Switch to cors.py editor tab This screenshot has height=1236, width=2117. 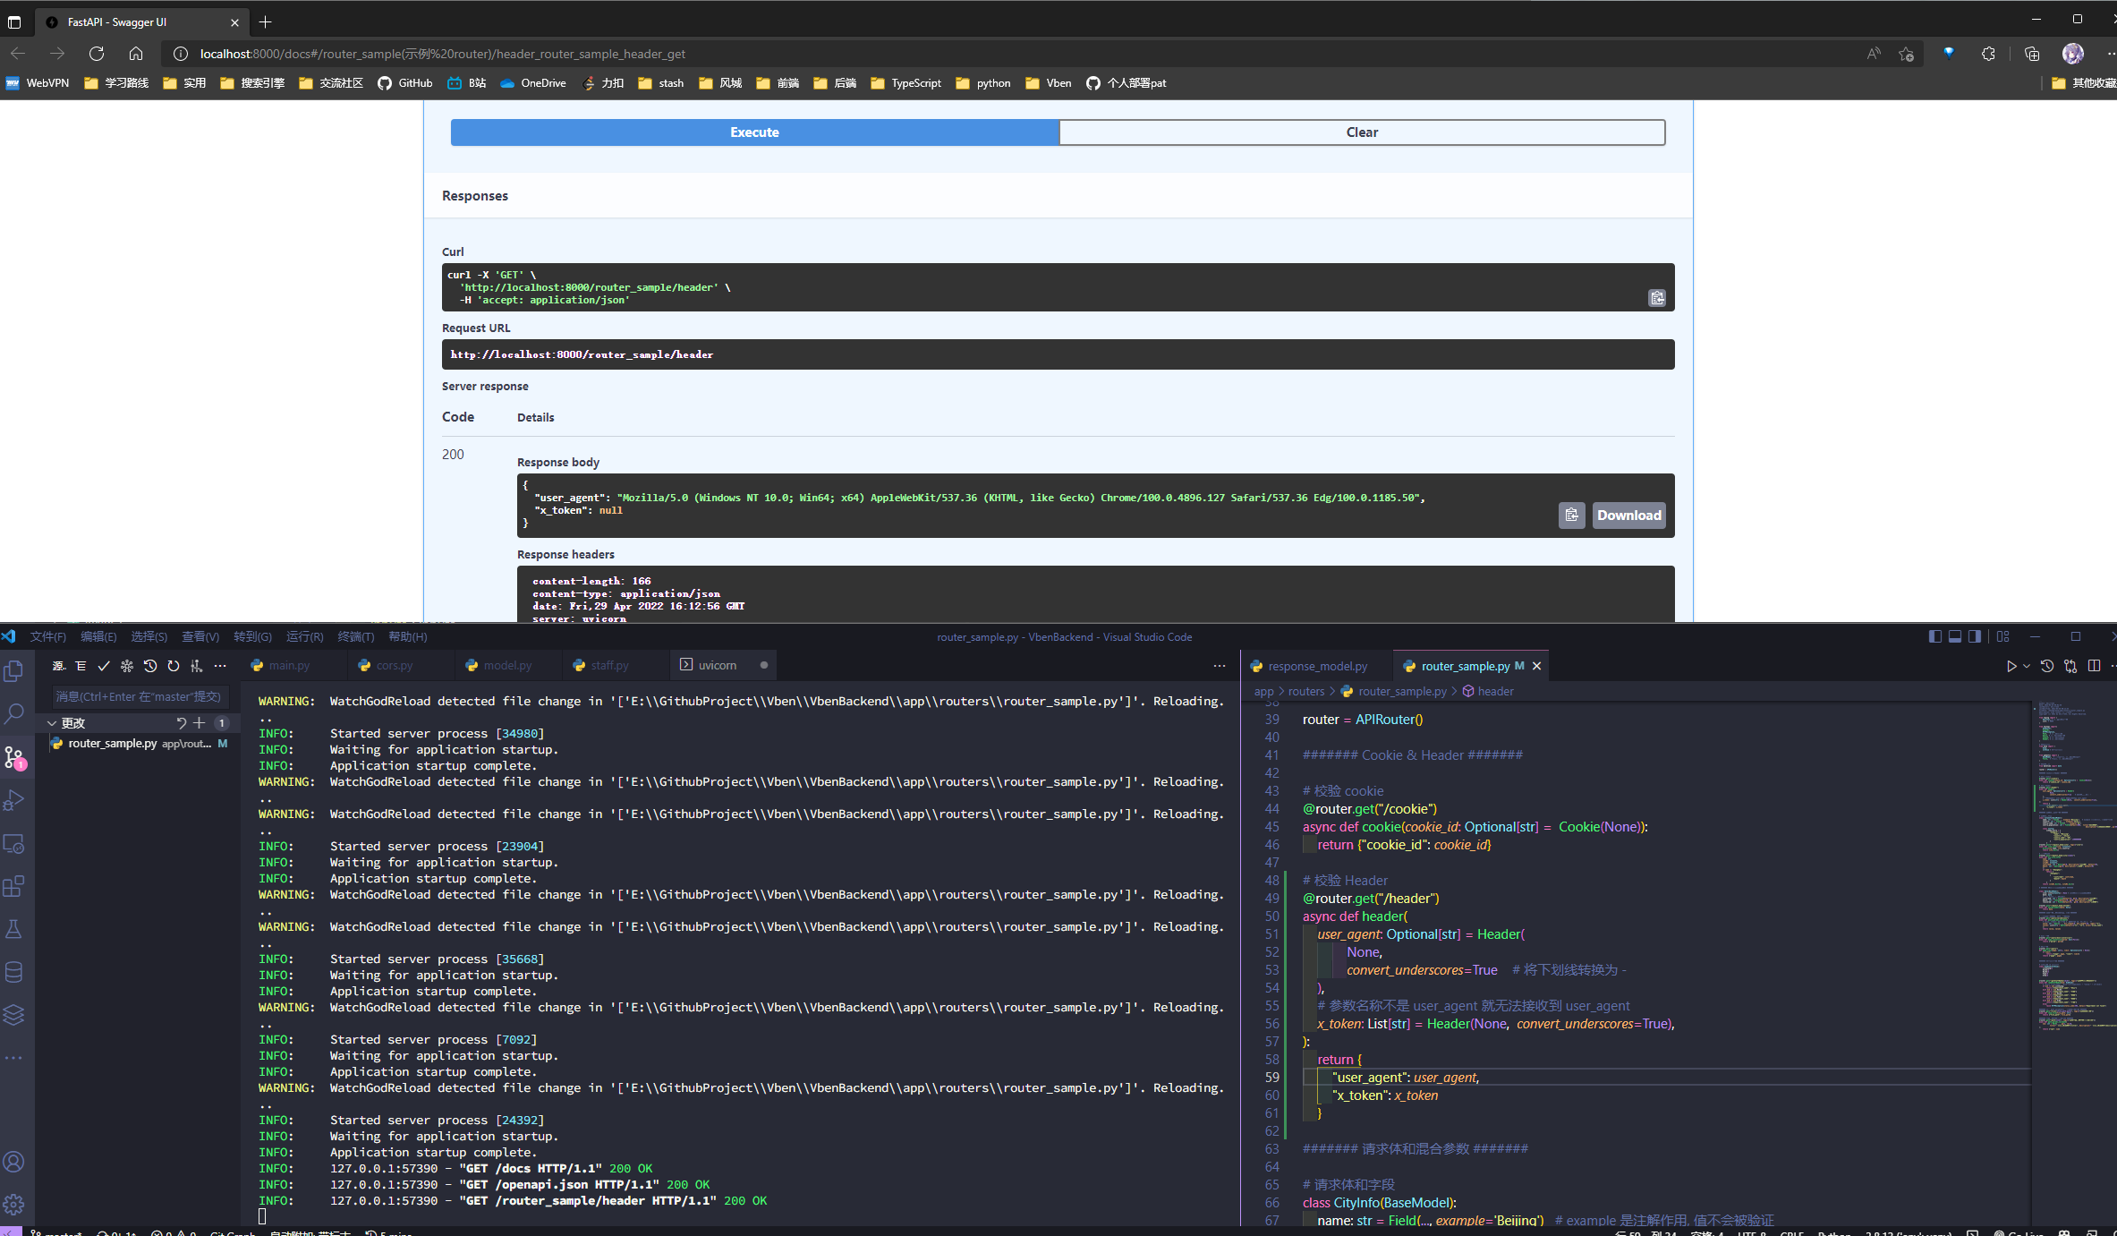[x=395, y=665]
